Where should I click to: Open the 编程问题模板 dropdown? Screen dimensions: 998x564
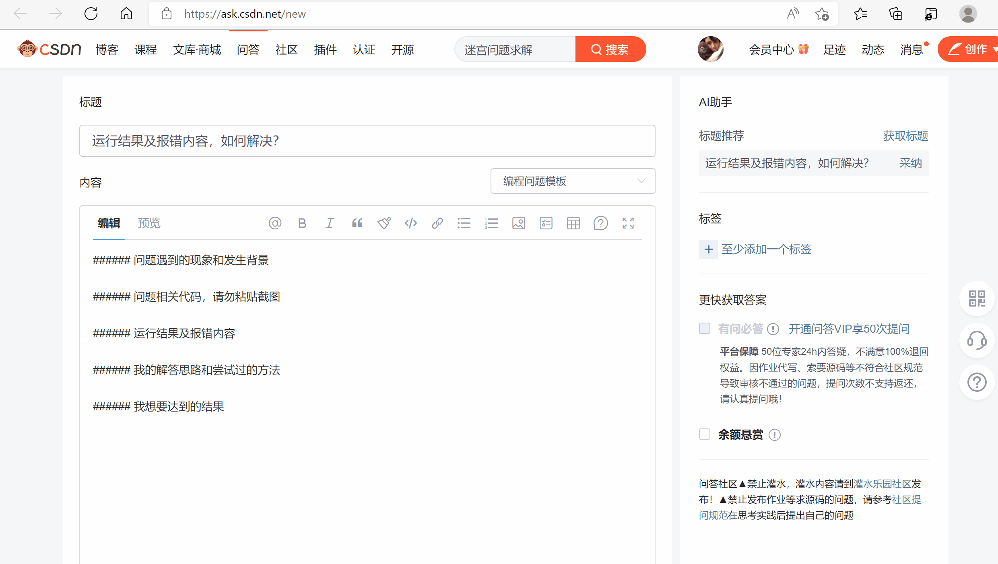[x=573, y=181]
